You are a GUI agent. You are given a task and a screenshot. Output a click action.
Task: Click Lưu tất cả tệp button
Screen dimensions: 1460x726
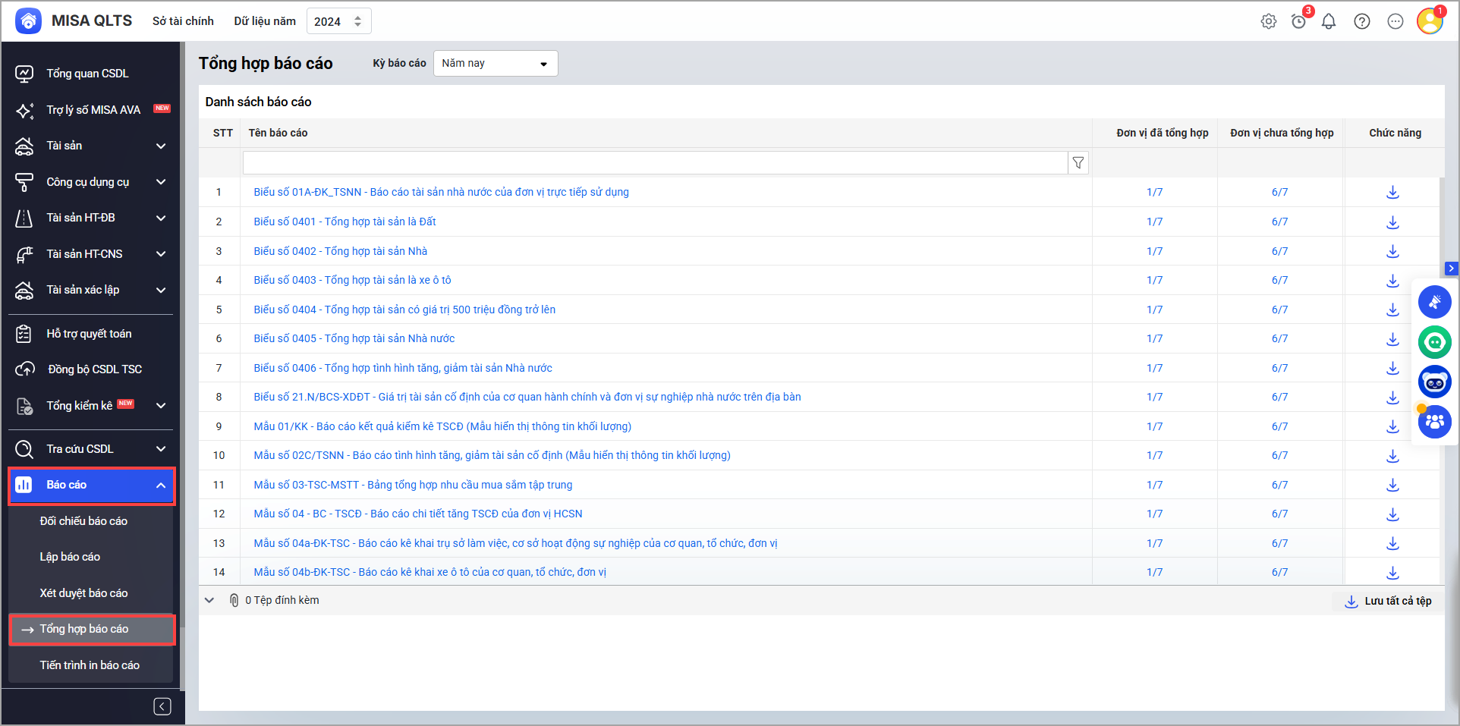pyautogui.click(x=1388, y=601)
